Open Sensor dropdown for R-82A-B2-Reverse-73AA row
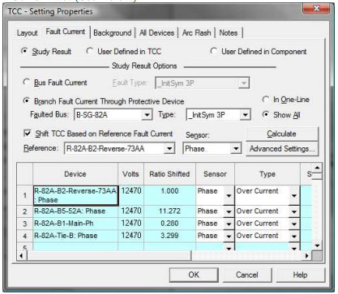Viewport: 338px width, 294px height. 229,195
